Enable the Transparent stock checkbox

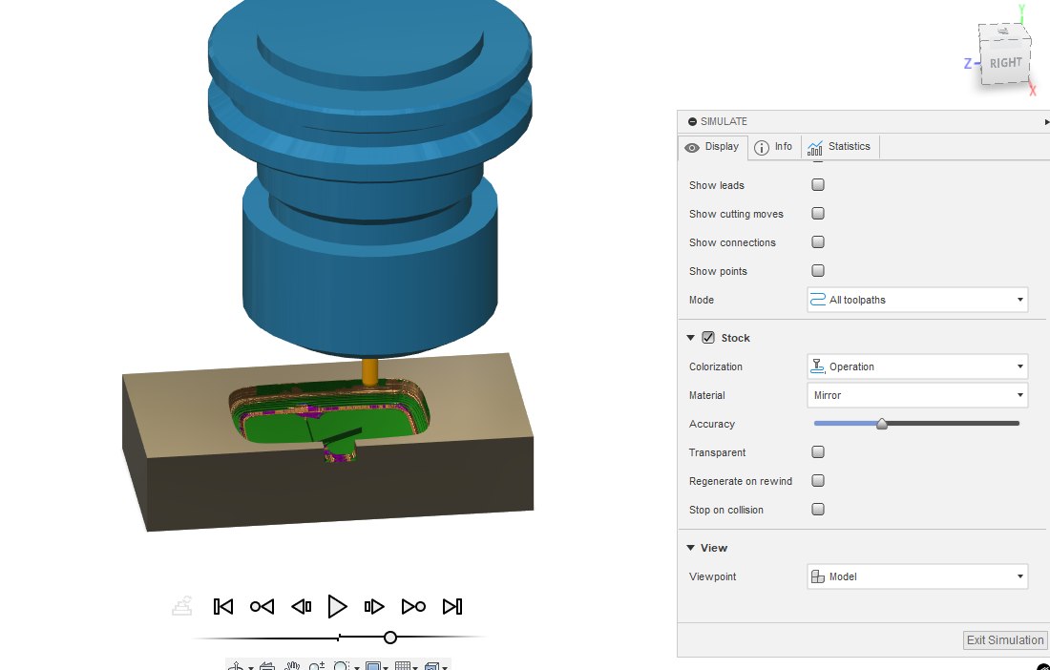coord(818,452)
